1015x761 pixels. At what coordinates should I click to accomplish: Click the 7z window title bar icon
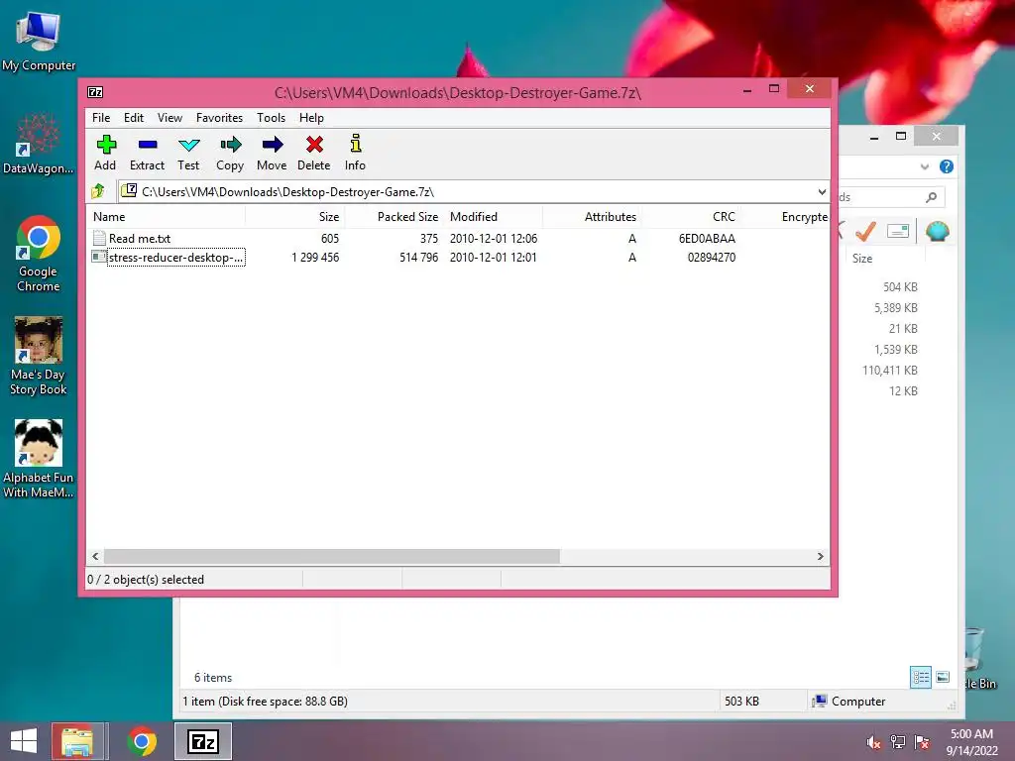tap(95, 92)
